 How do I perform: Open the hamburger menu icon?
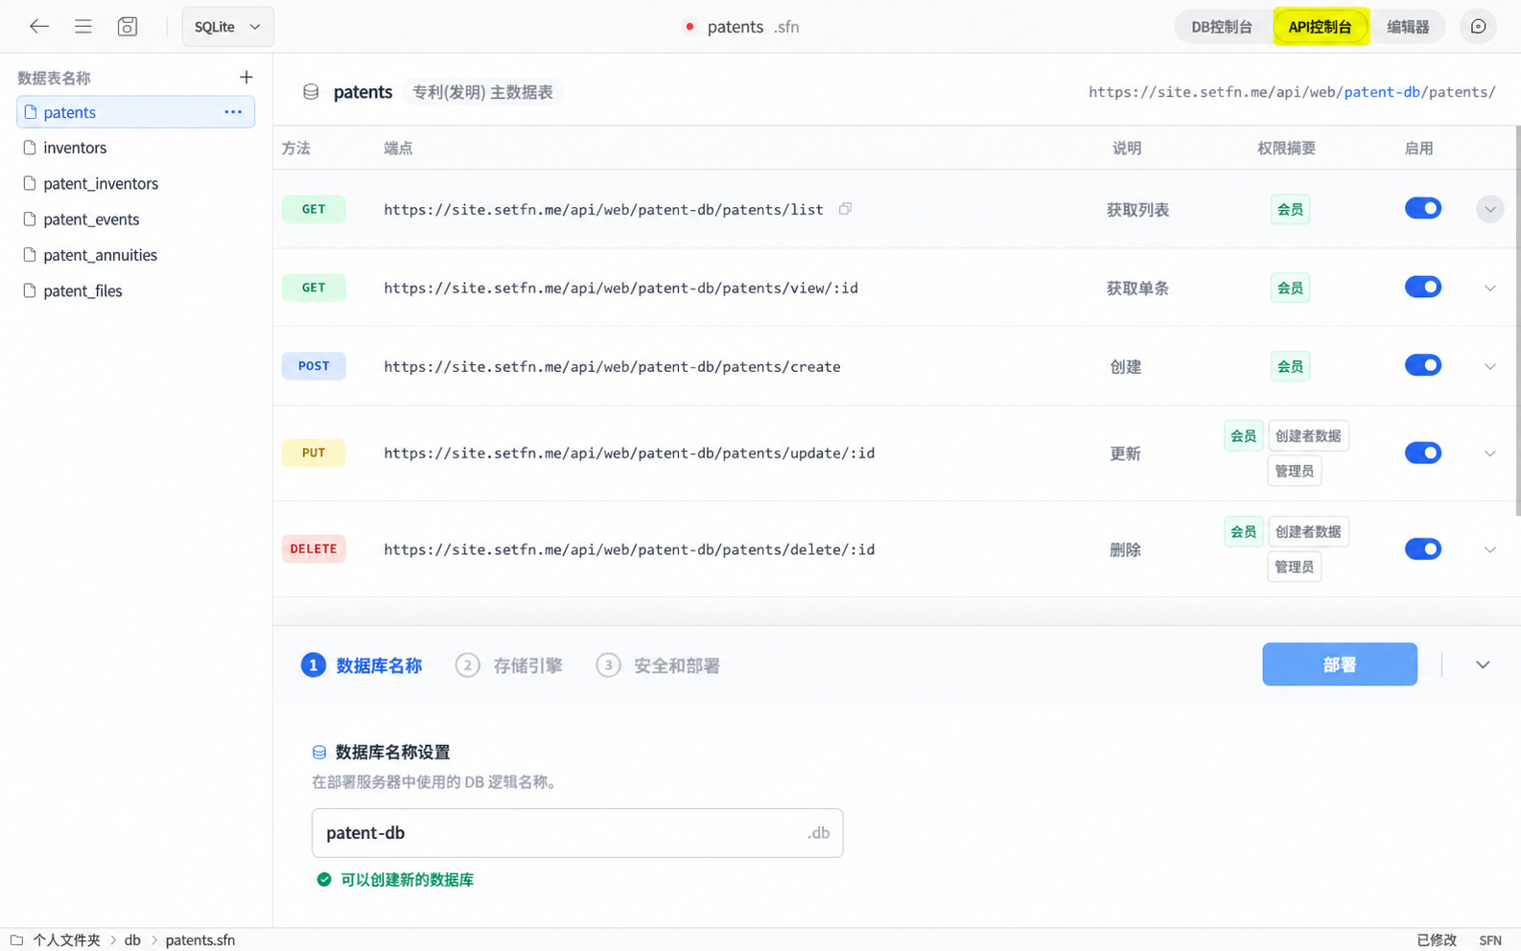click(83, 27)
